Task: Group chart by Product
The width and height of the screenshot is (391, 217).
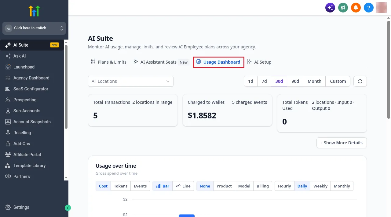Action: point(224,186)
